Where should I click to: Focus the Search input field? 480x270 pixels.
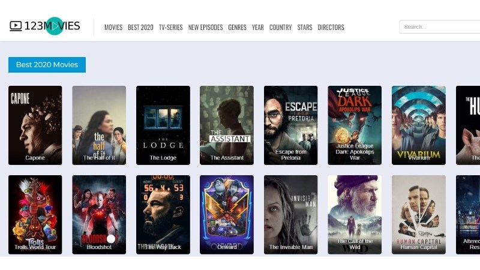[440, 27]
